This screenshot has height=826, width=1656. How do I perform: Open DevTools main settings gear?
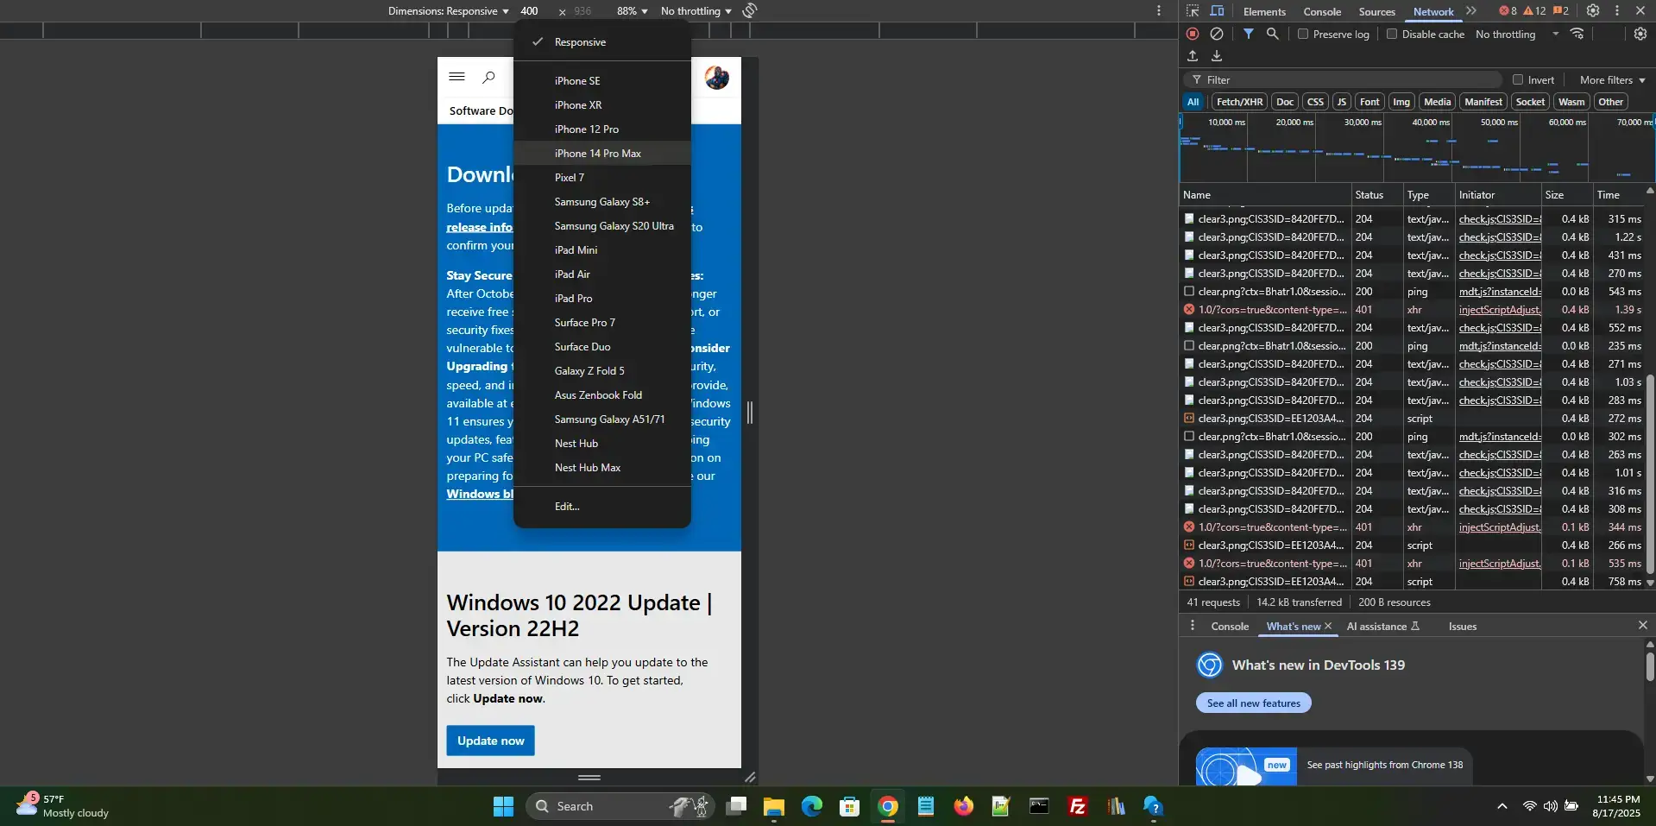[1593, 11]
